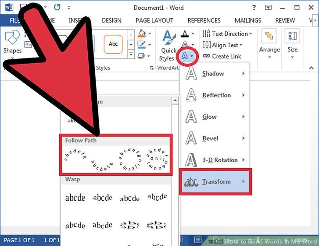The image size is (319, 246).
Task: Click Create Link in the Text group
Action: [222, 56]
